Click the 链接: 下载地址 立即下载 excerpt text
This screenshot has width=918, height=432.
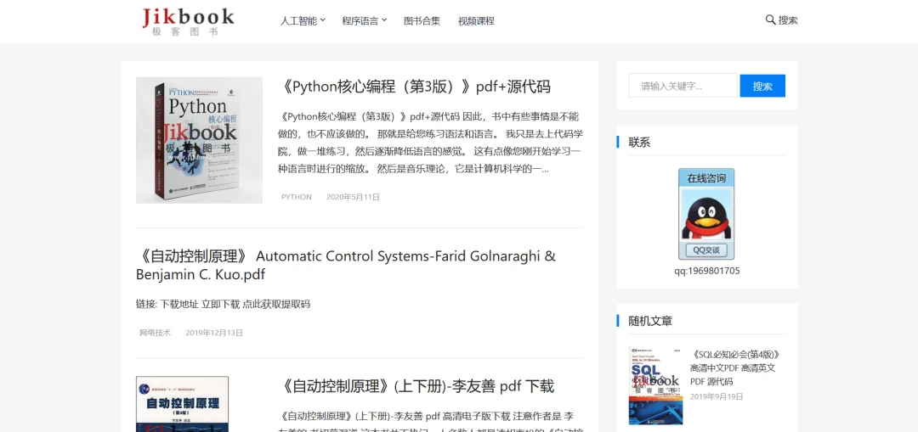click(223, 304)
